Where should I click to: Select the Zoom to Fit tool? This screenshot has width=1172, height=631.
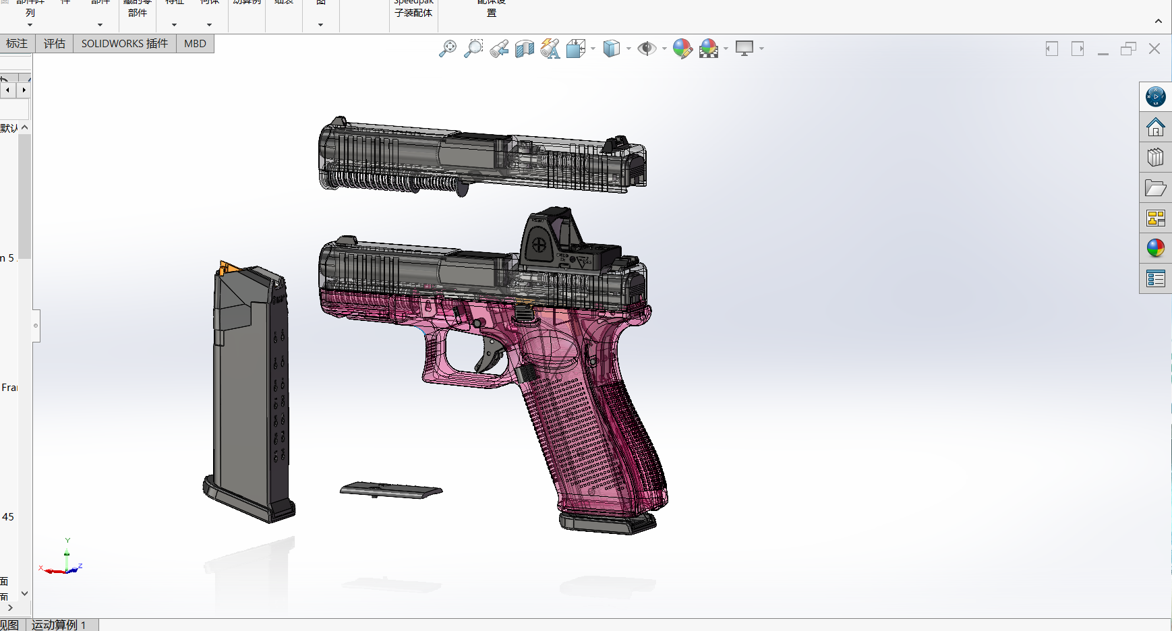(x=448, y=49)
